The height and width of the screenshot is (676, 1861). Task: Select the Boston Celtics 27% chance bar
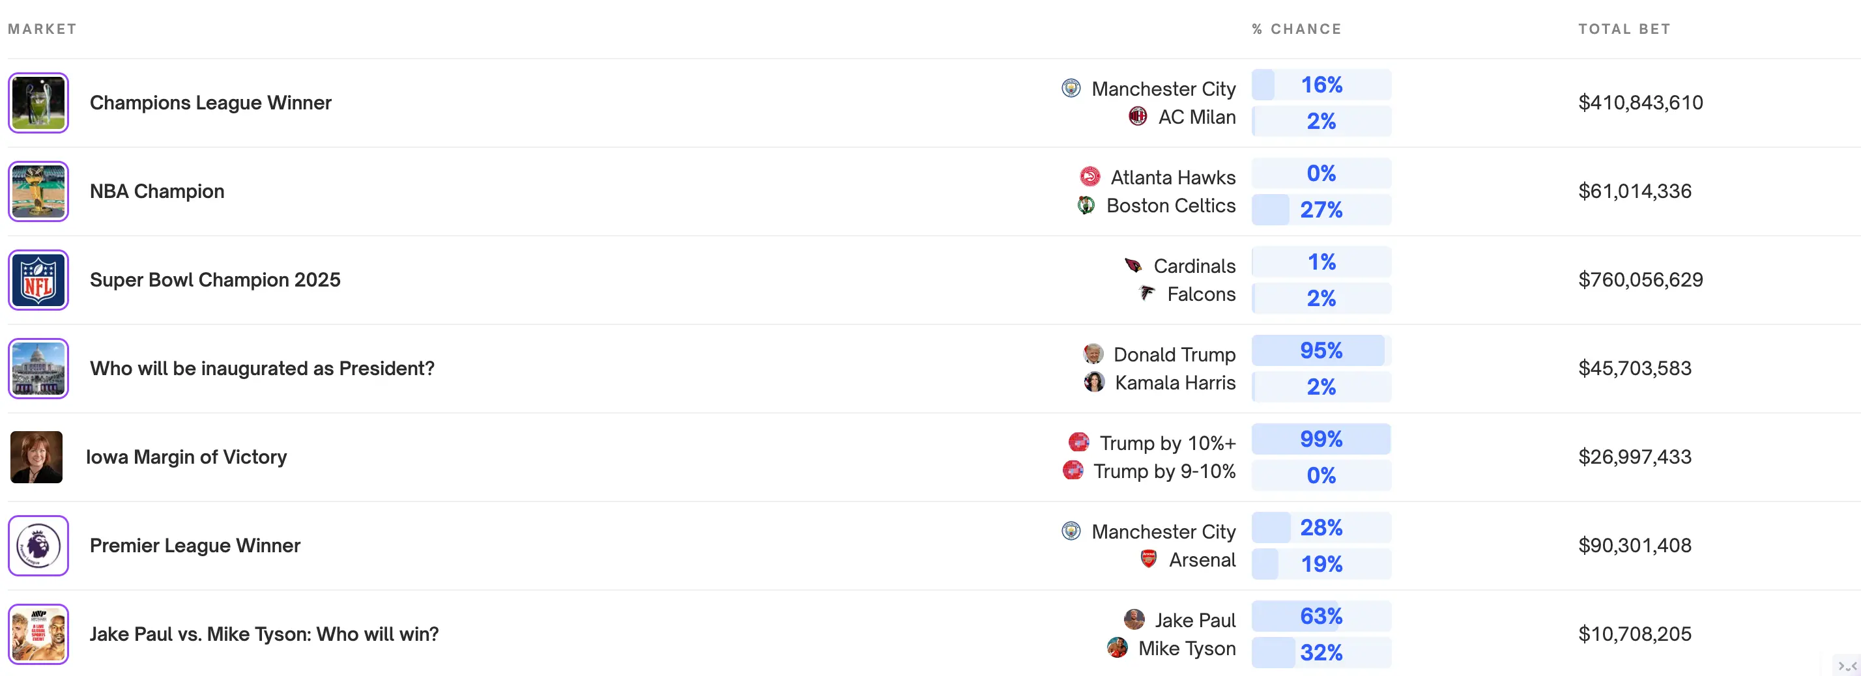1321,210
